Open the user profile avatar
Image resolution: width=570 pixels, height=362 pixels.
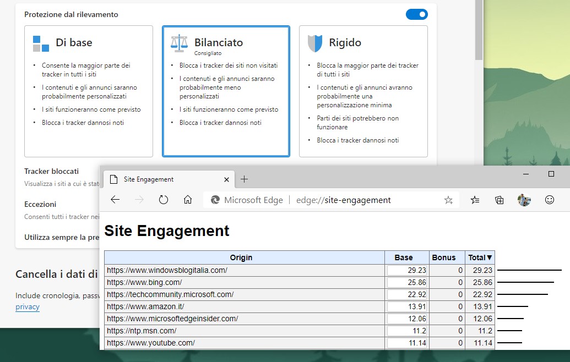pyautogui.click(x=524, y=200)
